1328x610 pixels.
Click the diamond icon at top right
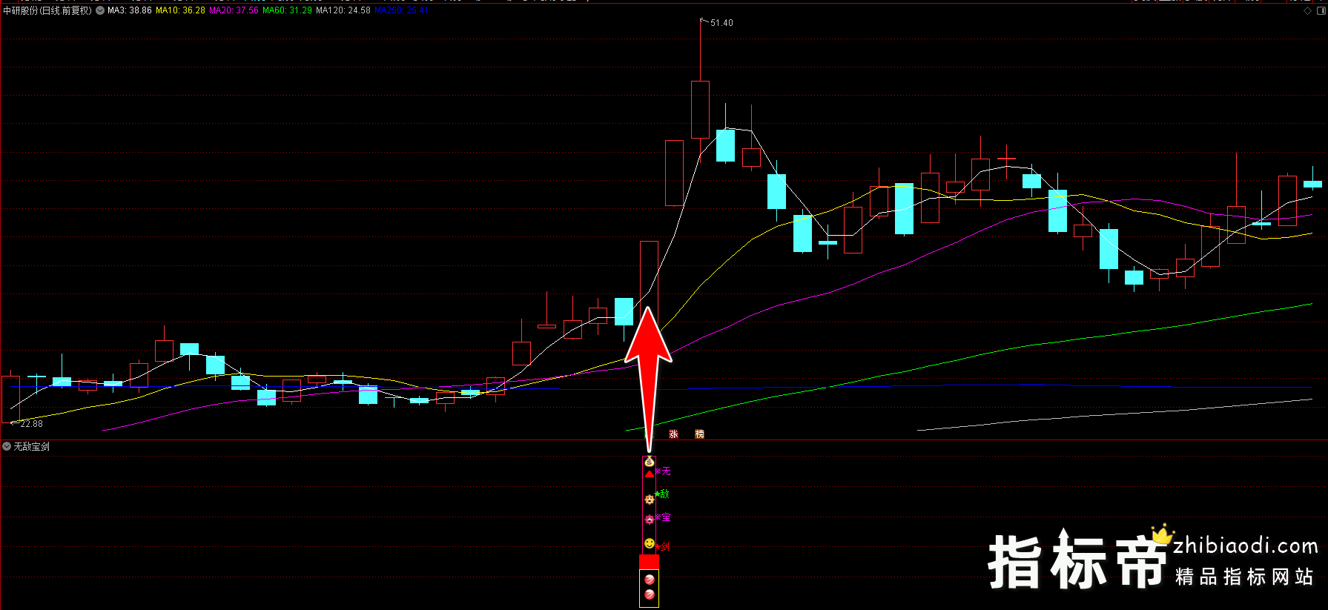pyautogui.click(x=1308, y=10)
